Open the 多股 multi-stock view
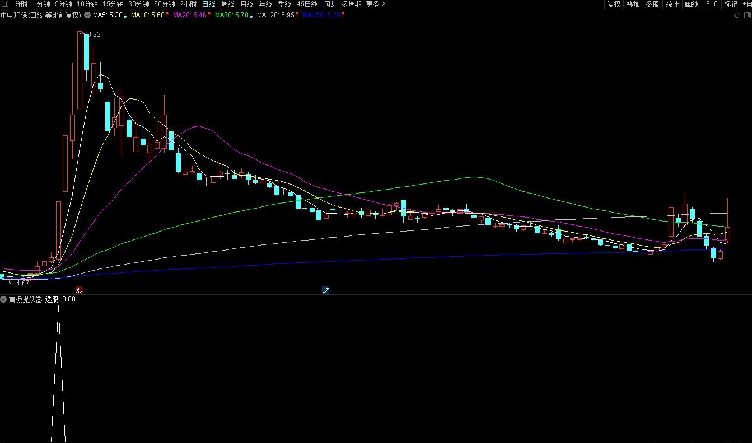Screen dimensions: 752x443 [x=652, y=4]
